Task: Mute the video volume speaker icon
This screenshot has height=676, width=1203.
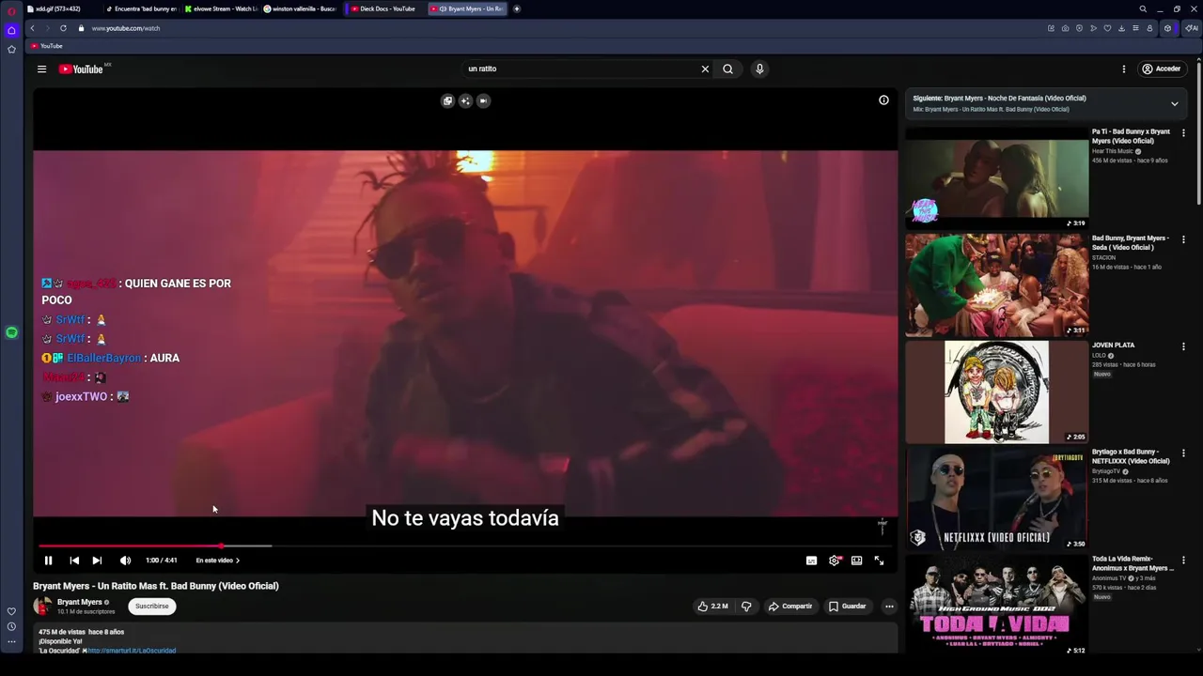Action: pyautogui.click(x=125, y=561)
